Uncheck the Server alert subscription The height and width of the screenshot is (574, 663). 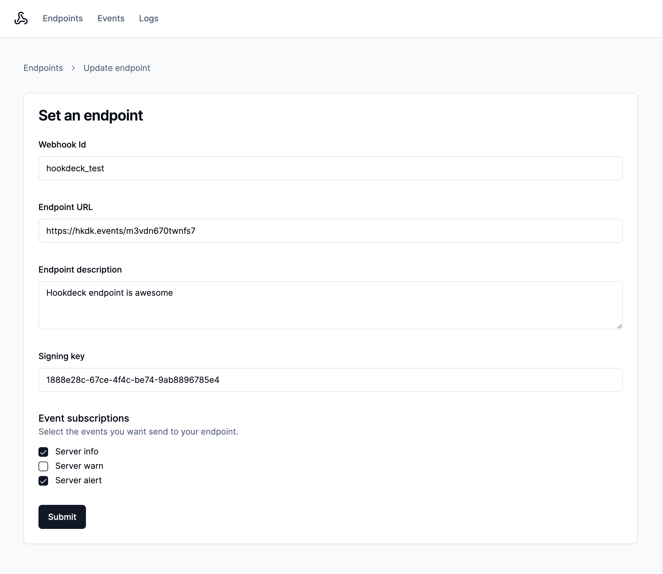tap(44, 481)
